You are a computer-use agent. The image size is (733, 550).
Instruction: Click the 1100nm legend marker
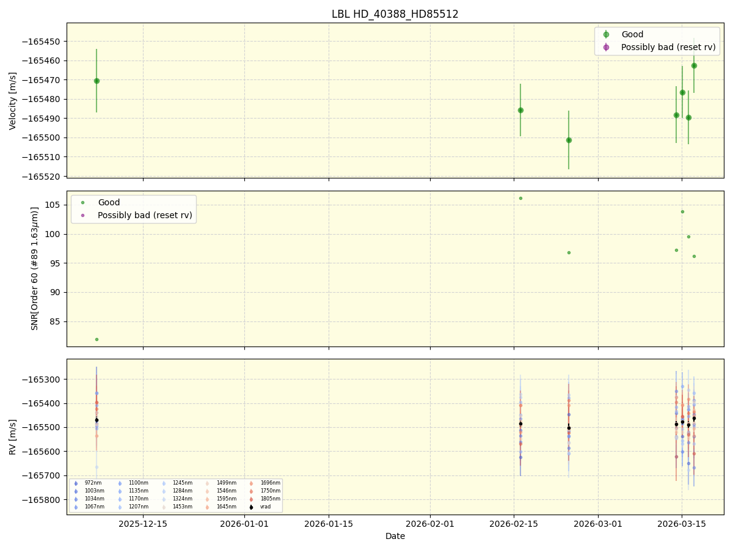point(120,483)
